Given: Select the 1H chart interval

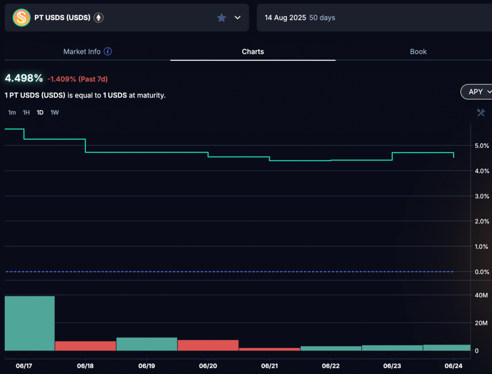Looking at the screenshot, I should click(26, 112).
